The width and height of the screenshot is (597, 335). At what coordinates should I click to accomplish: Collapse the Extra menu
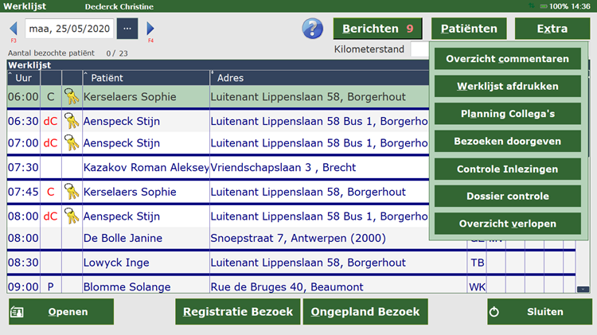click(552, 29)
